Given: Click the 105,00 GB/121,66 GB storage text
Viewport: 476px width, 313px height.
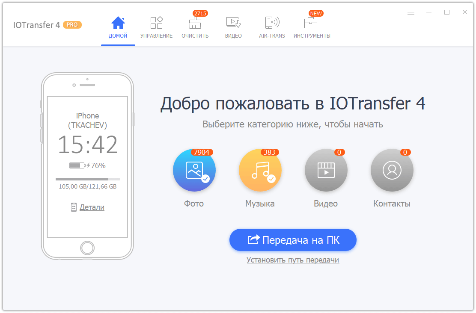Looking at the screenshot, I should [88, 186].
